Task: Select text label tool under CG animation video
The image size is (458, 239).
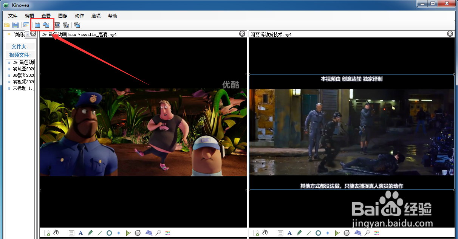Action: (80, 233)
